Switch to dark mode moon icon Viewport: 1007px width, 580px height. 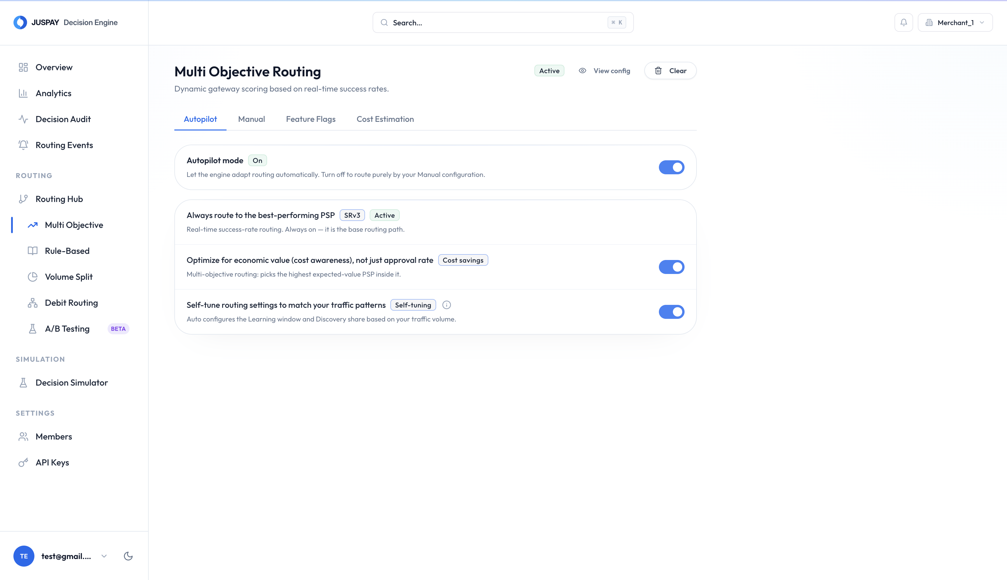click(128, 556)
